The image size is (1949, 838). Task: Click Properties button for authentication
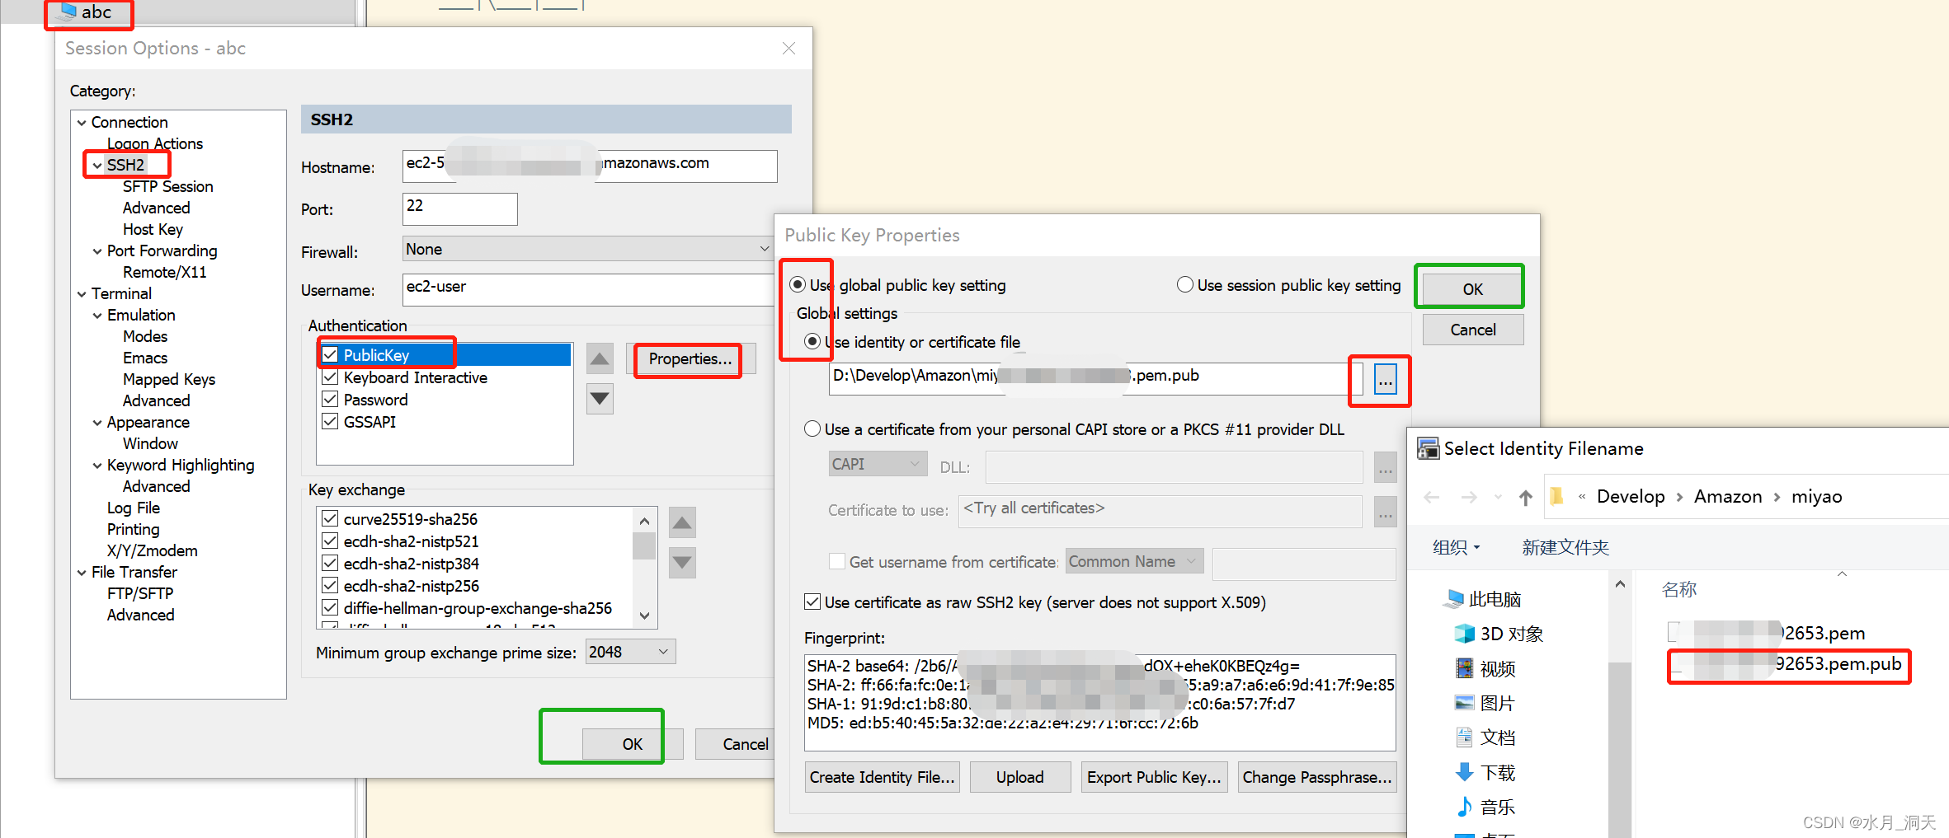[x=690, y=359]
